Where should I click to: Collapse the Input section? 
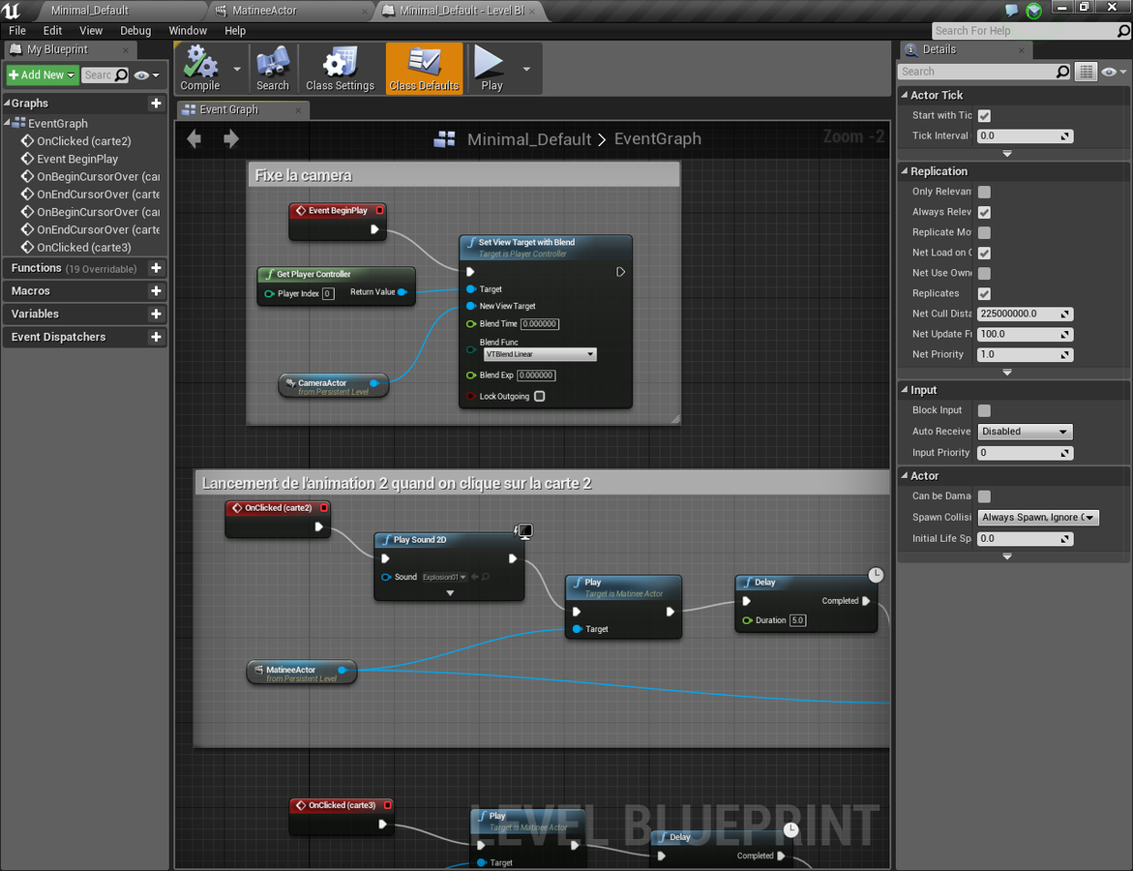904,390
